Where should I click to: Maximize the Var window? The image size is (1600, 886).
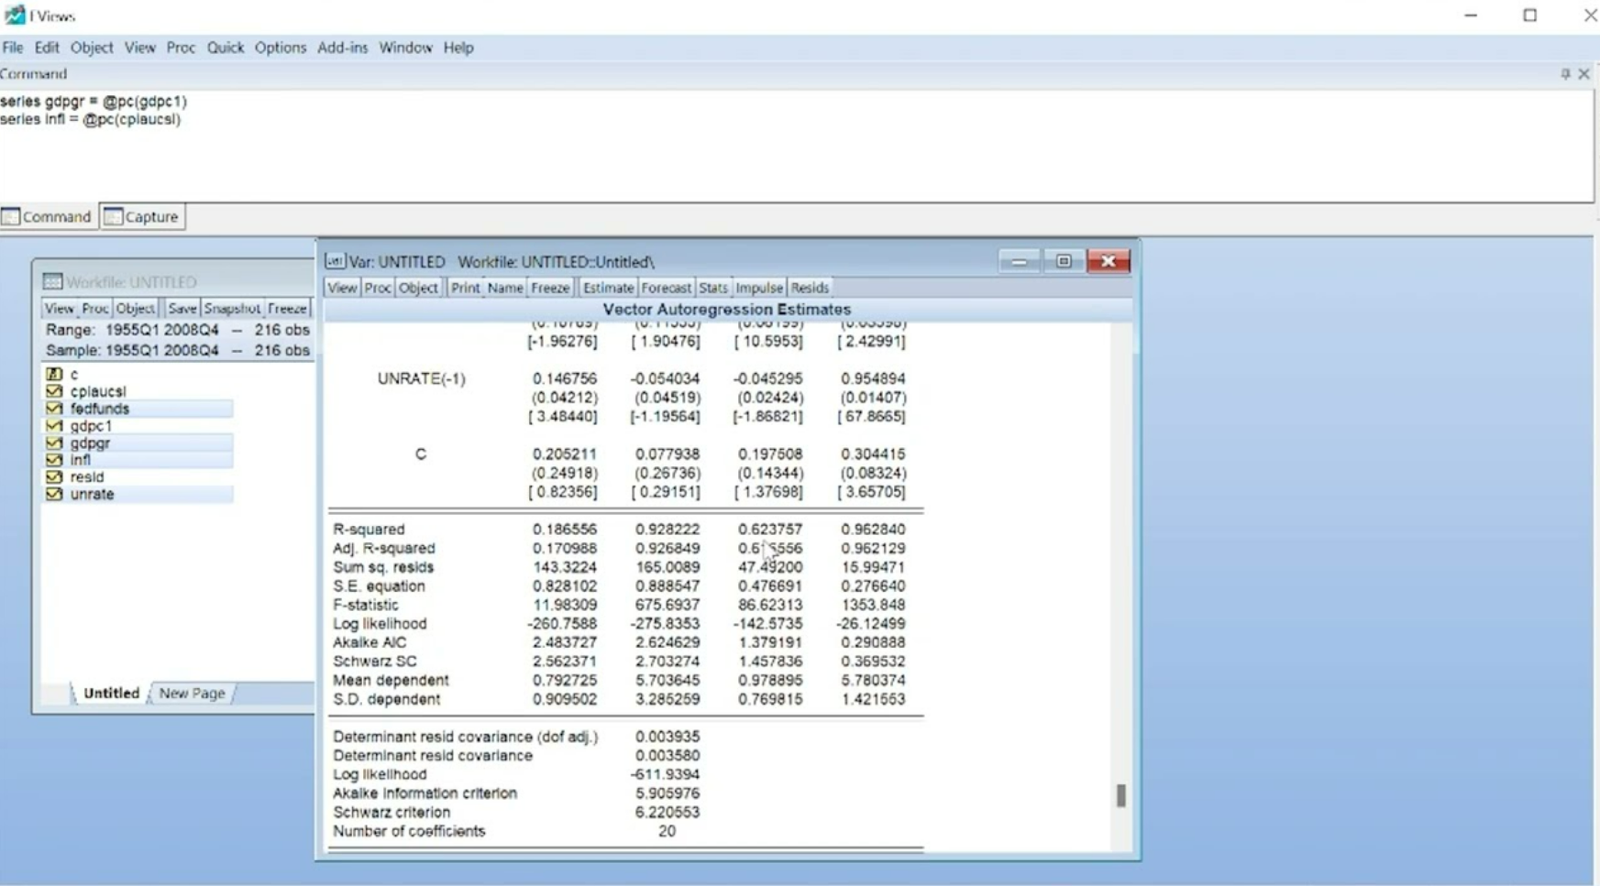(x=1064, y=261)
